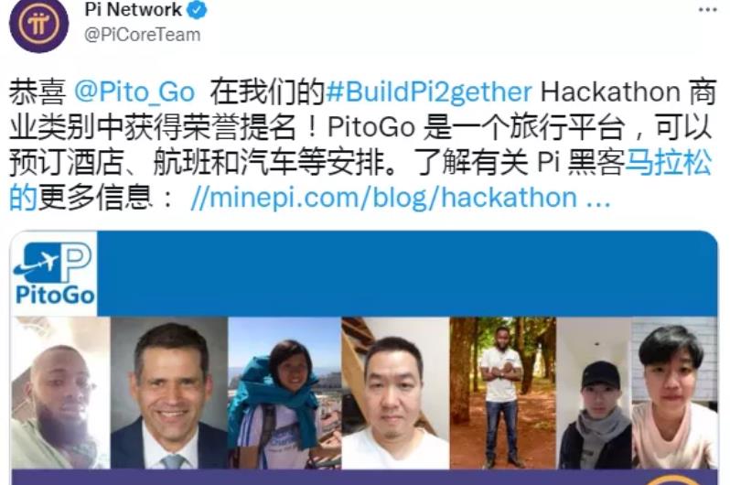Open the bearded man's selfie photo
The height and width of the screenshot is (485, 730).
[60, 393]
